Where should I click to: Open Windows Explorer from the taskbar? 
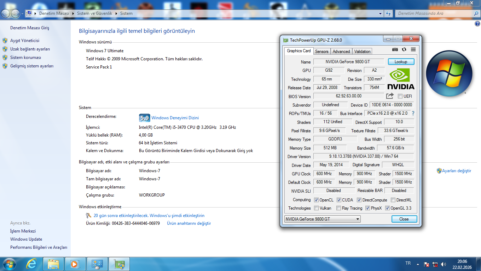click(x=53, y=264)
